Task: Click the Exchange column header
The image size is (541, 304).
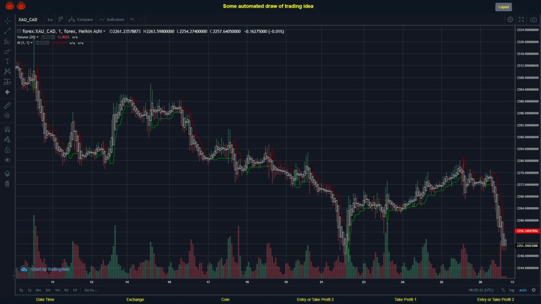Action: [x=135, y=300]
